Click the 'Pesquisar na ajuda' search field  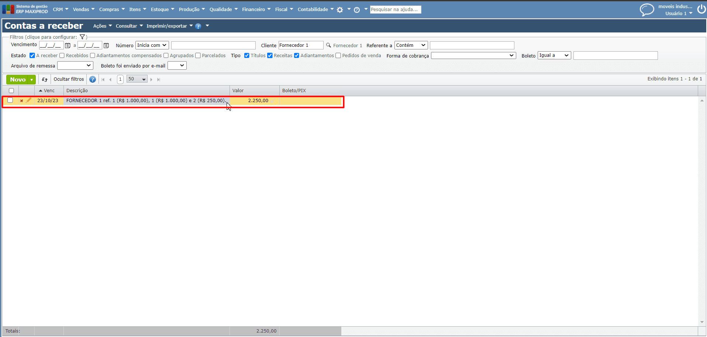[396, 10]
